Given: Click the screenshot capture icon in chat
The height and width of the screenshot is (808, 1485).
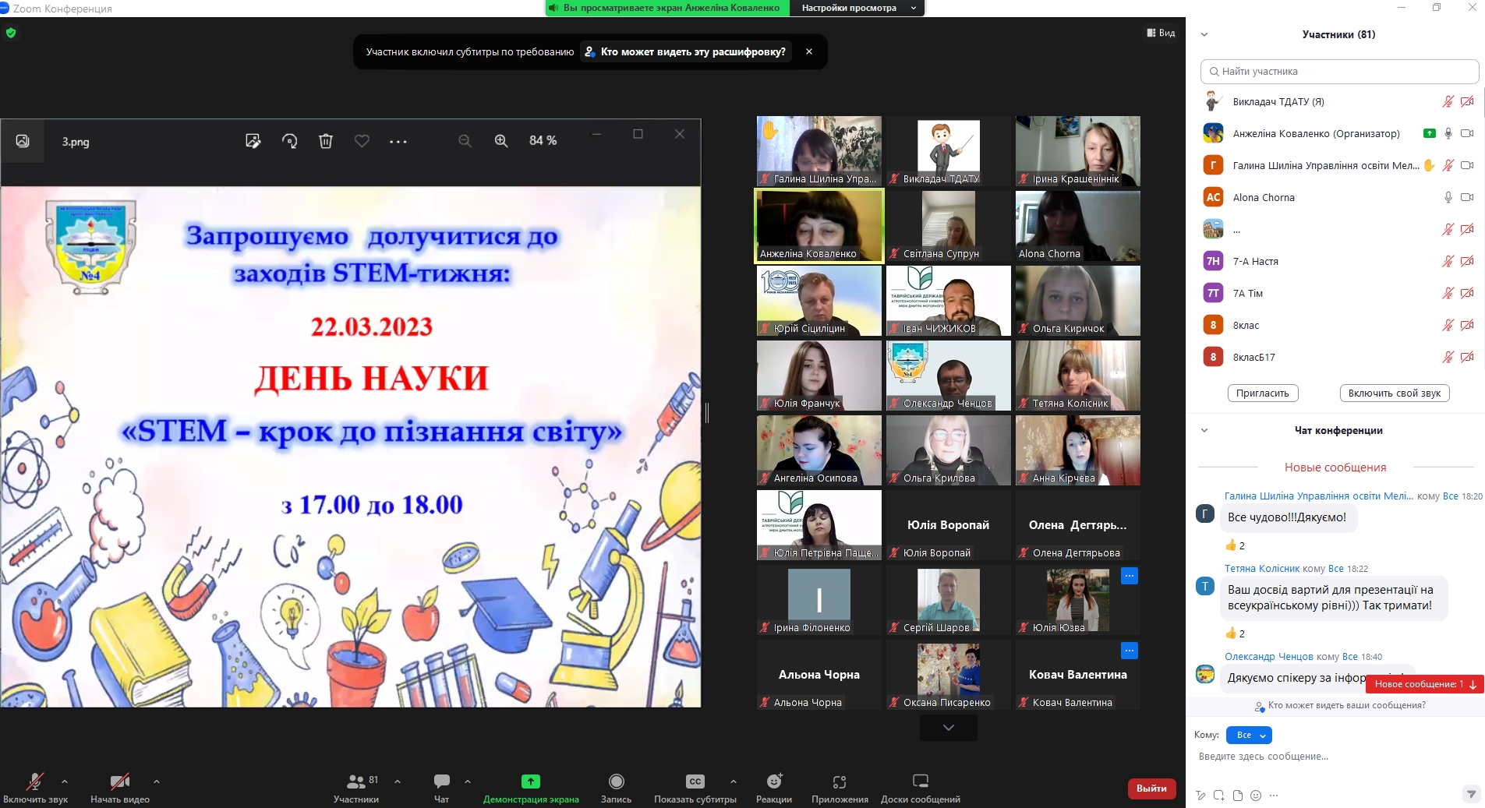Looking at the screenshot, I should 1219,796.
